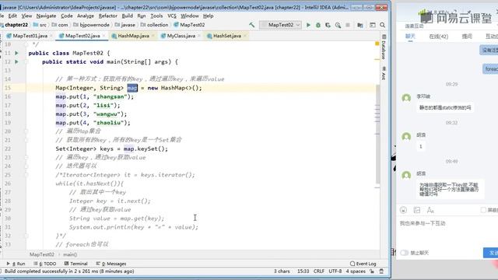
Task: Open the Refactor menu
Action: (107, 16)
